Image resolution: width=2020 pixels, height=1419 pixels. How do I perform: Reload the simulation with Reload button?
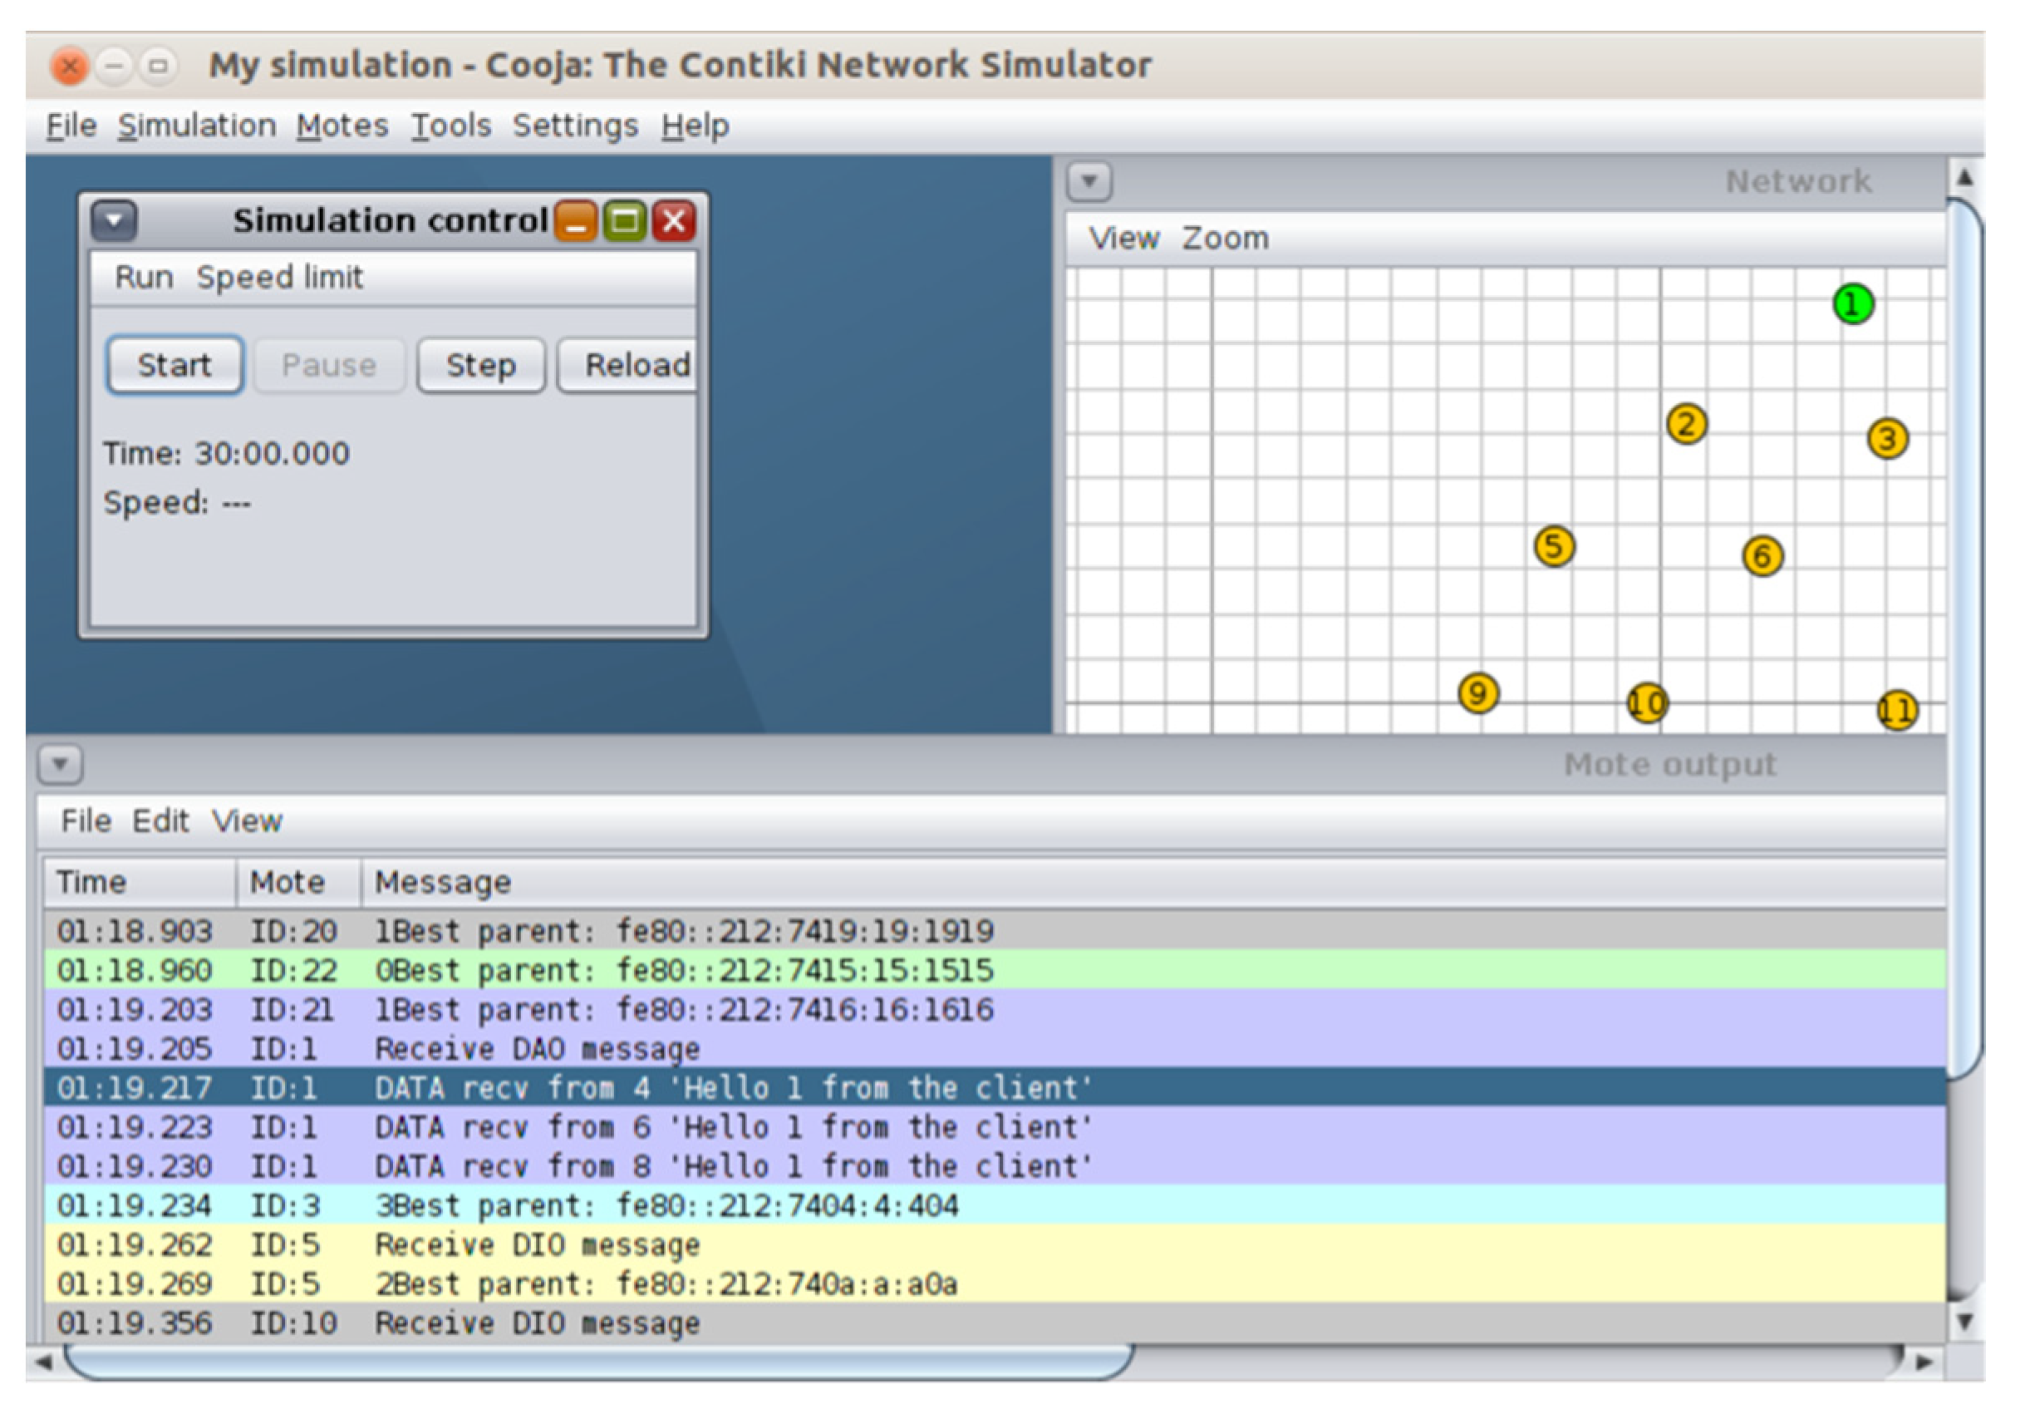[x=630, y=365]
